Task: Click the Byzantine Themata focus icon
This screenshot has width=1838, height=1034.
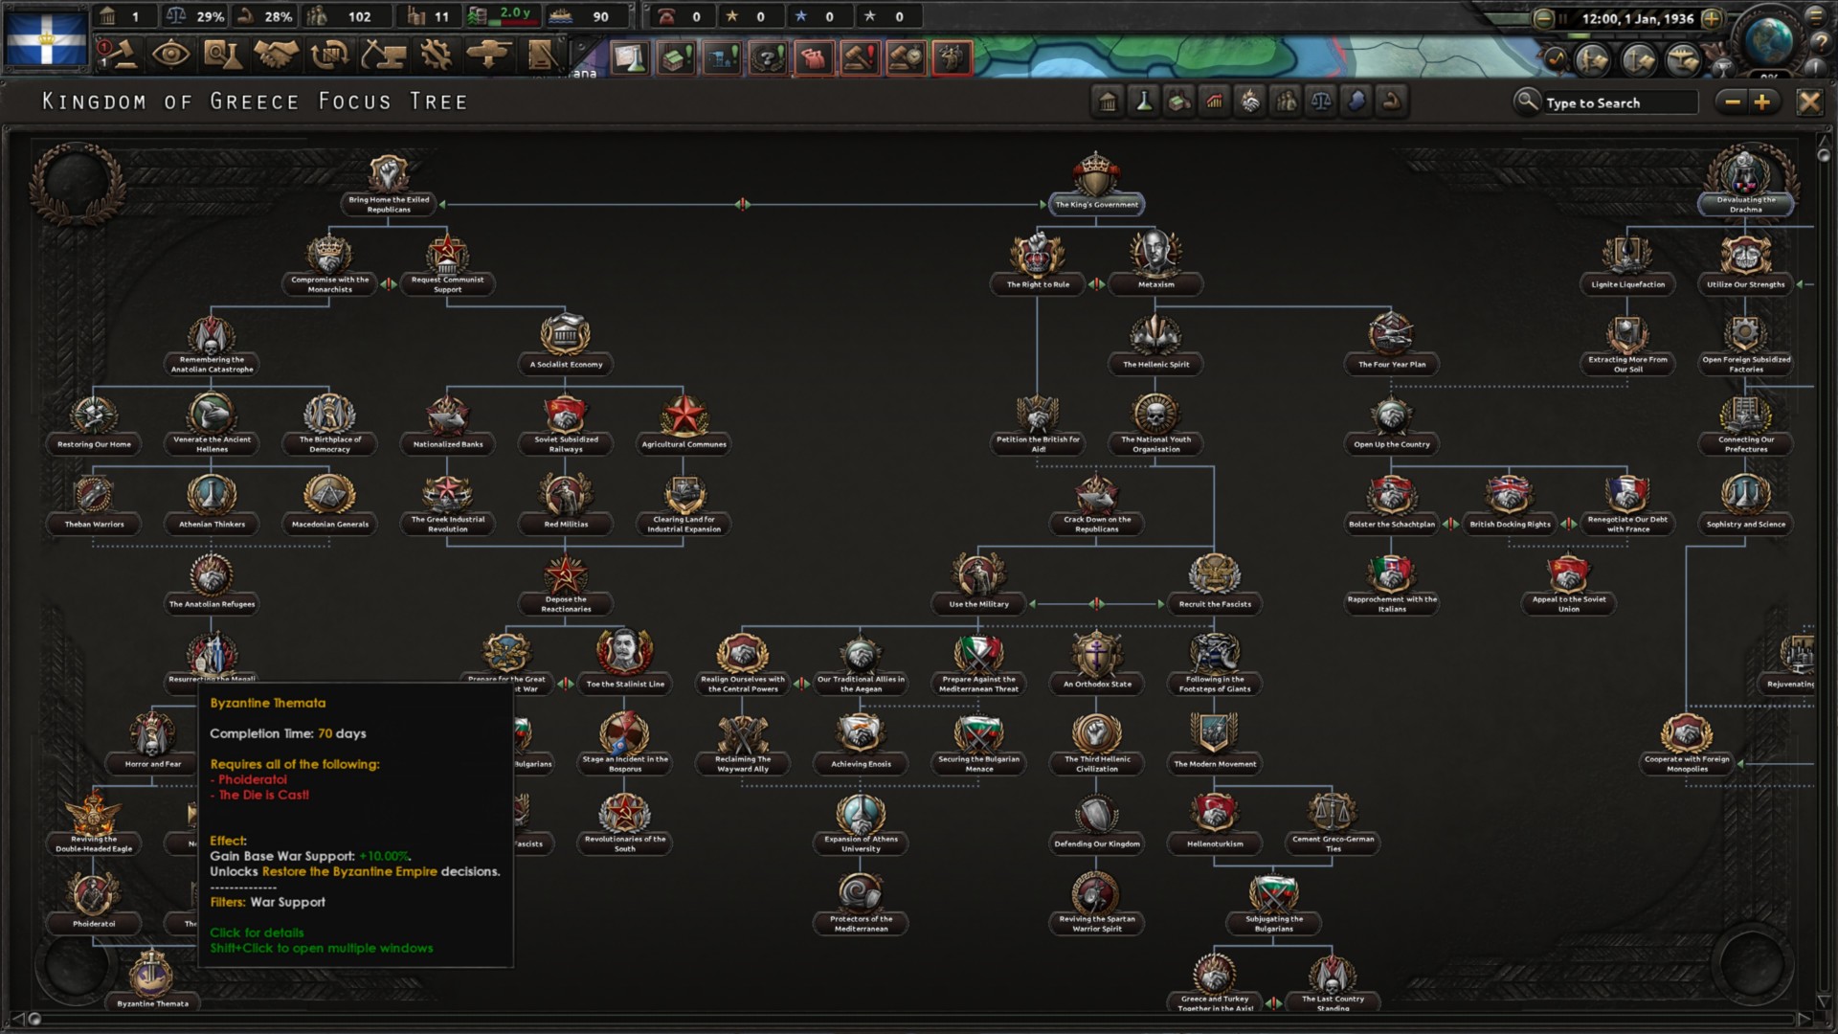Action: [x=151, y=975]
